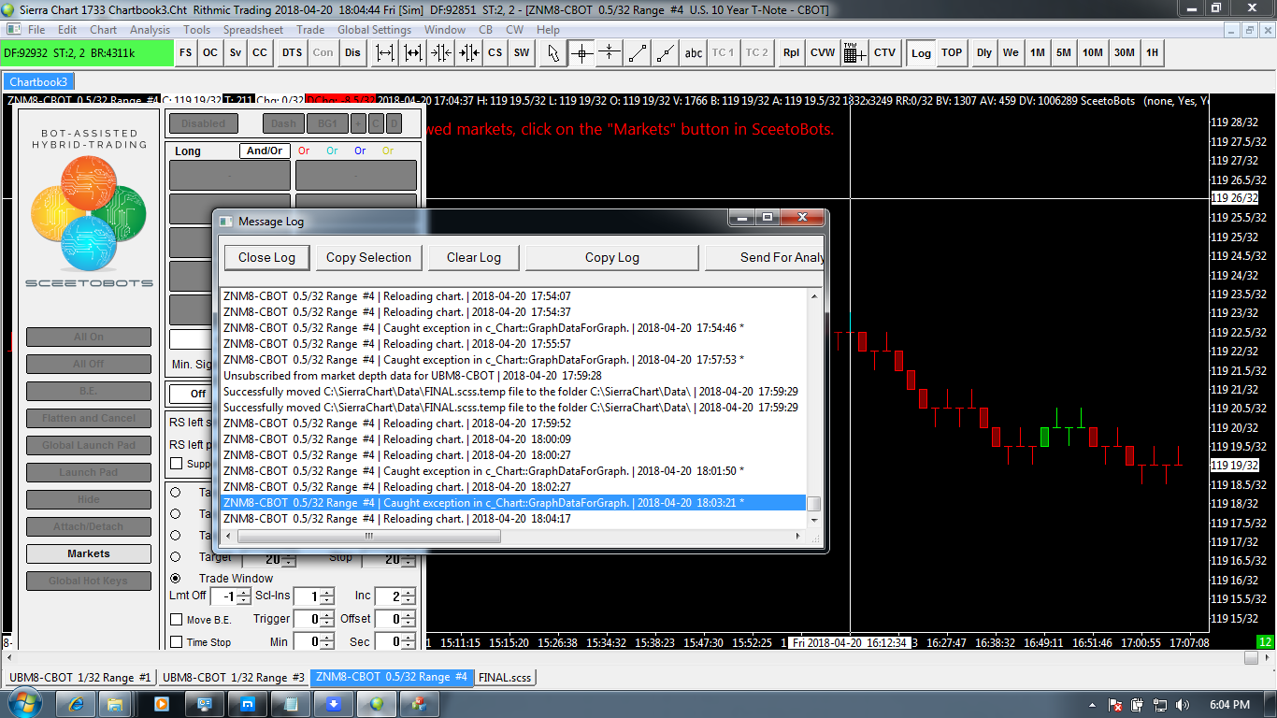Switch to UBM8-CBOT 1/32 Range #1 tab
This screenshot has width=1277, height=718.
[x=79, y=677]
